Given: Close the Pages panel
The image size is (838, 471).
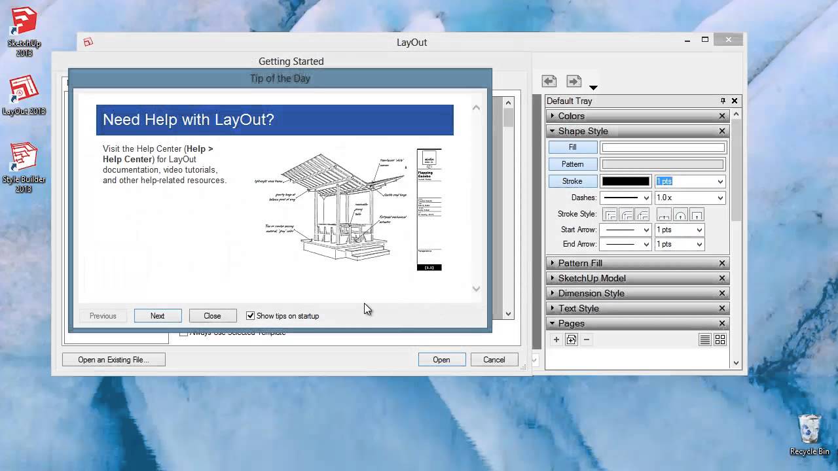Looking at the screenshot, I should pos(722,323).
